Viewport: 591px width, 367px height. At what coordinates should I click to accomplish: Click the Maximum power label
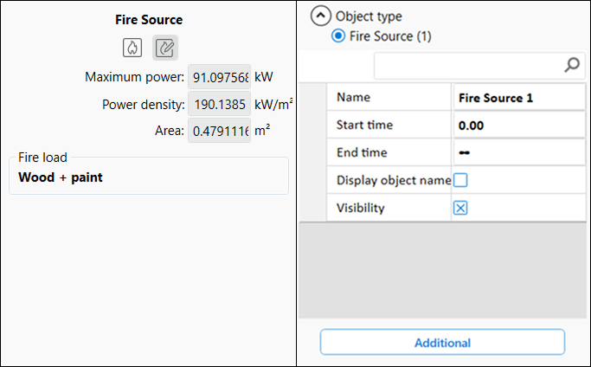135,77
